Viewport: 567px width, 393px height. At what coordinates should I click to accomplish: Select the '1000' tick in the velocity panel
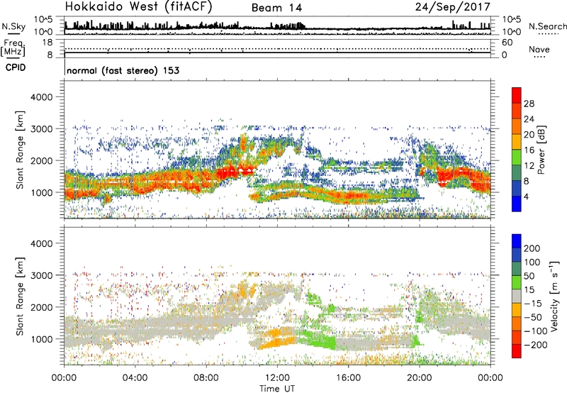pyautogui.click(x=42, y=339)
